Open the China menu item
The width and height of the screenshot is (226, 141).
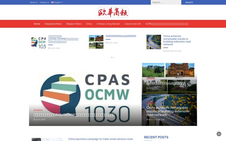pos(89,24)
